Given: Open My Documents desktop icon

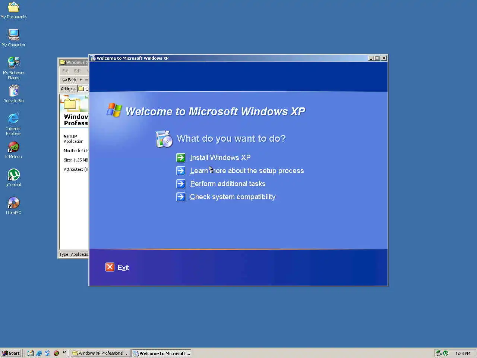Looking at the screenshot, I should coord(13,10).
